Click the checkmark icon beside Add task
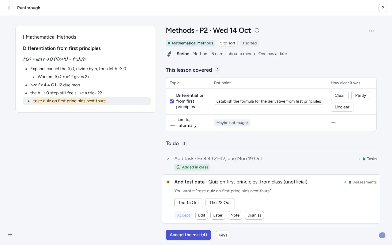Viewport: 392px width, 245px height. (x=168, y=159)
